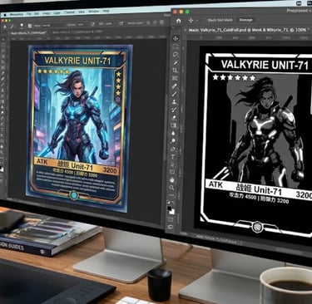Open the Edit menu in the menu bar
Screen dimensions: 312x304
(x=37, y=13)
